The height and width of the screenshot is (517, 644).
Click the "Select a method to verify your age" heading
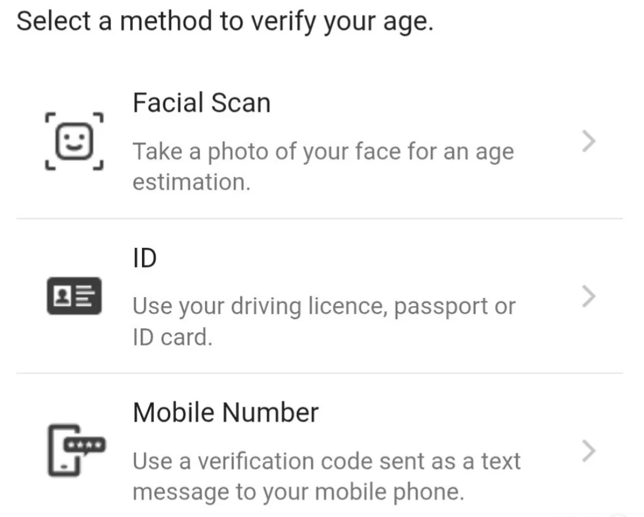coord(224,22)
